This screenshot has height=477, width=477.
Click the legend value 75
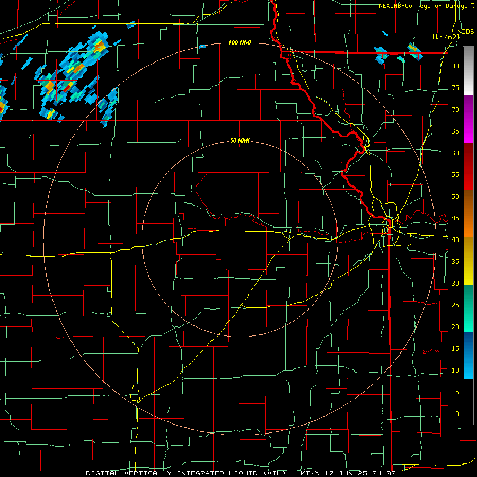455,88
